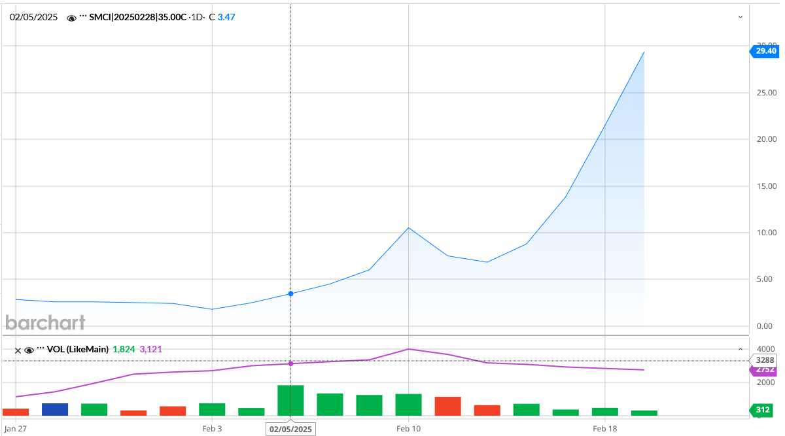Click the barchart watermark logo
This screenshot has width=785, height=436.
[x=45, y=322]
